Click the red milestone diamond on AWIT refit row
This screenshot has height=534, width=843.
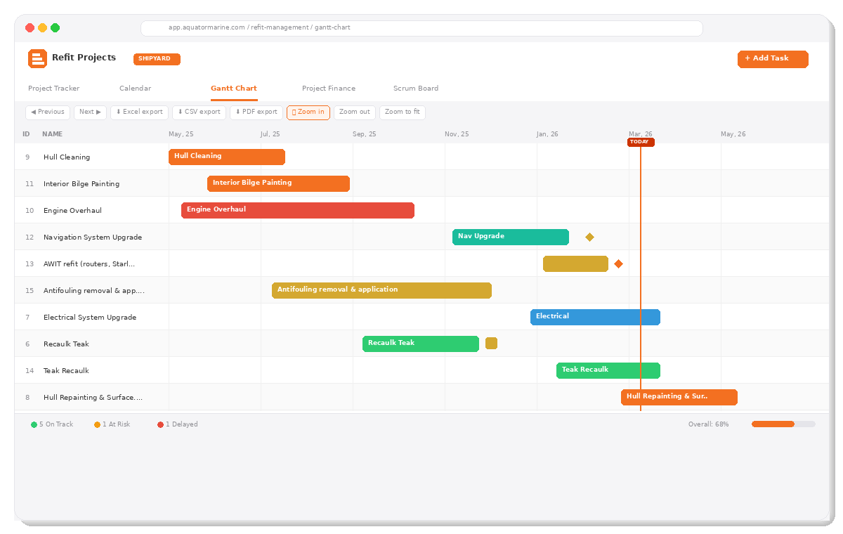[618, 263]
